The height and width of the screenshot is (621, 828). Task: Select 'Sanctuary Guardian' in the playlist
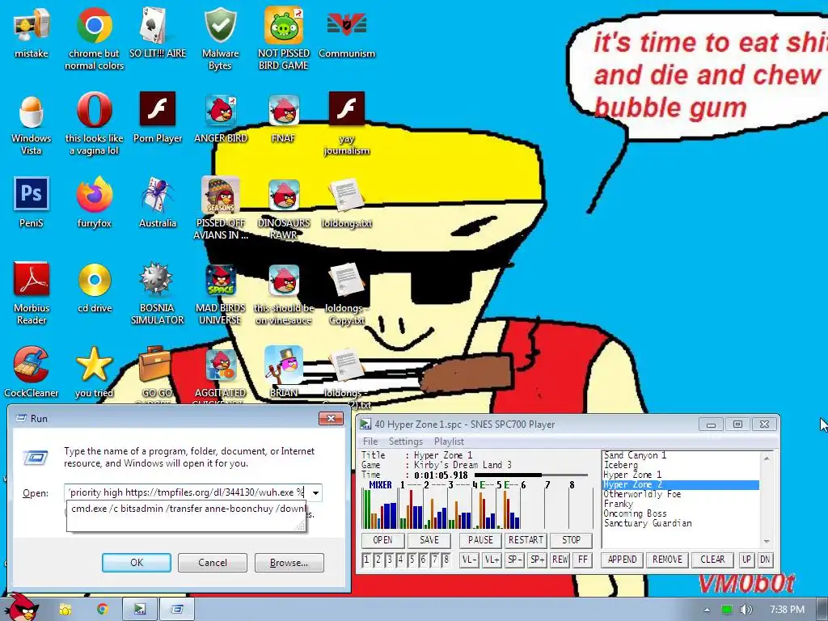tap(648, 523)
